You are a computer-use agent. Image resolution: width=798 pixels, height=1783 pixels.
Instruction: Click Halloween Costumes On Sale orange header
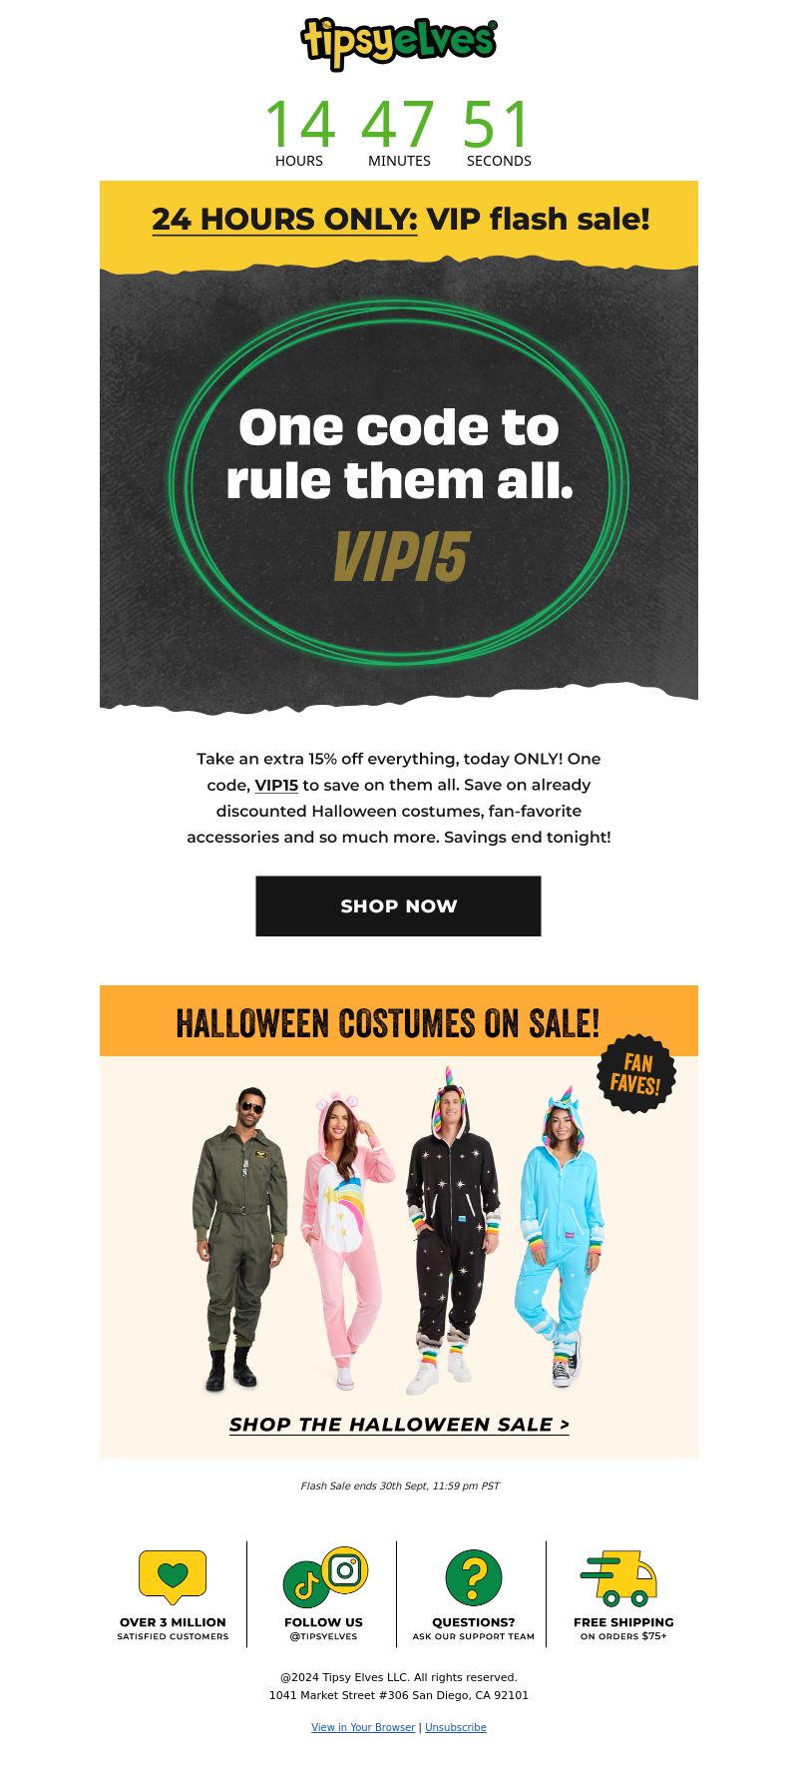click(399, 1021)
